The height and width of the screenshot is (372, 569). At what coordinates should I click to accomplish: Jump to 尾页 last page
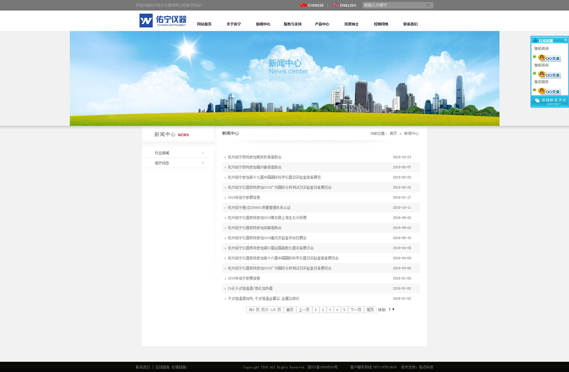[370, 310]
